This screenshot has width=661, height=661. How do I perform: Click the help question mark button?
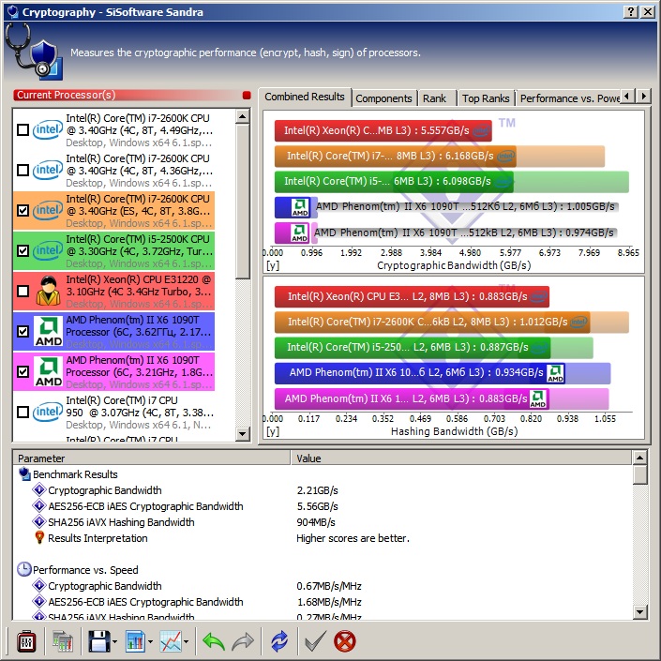click(x=630, y=12)
